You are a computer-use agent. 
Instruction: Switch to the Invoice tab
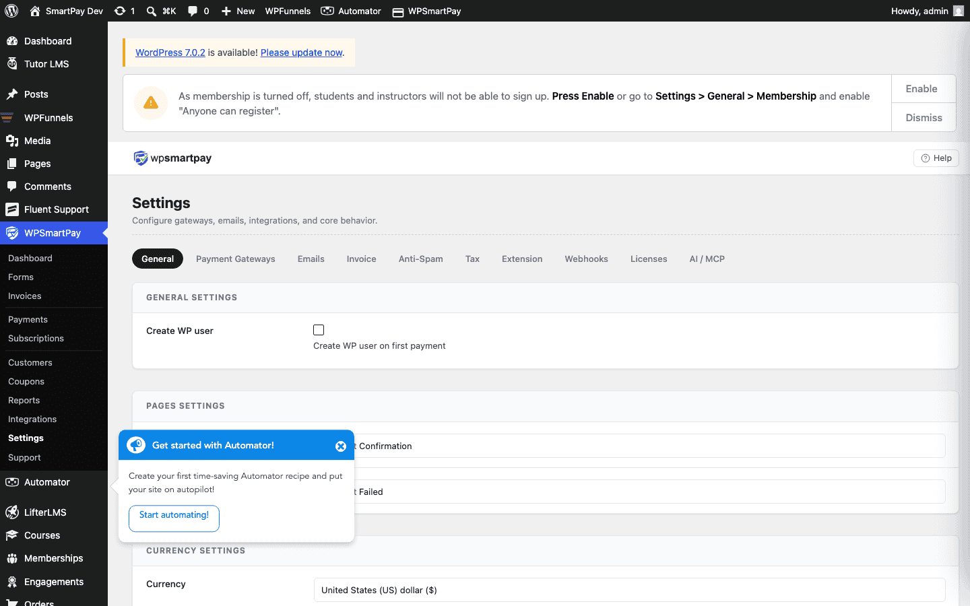click(362, 259)
